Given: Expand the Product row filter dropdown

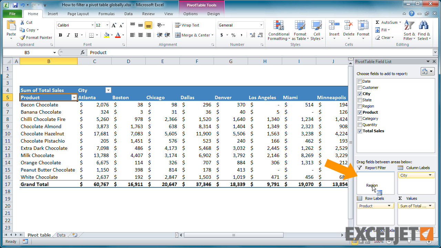Looking at the screenshot, I should tap(74, 97).
